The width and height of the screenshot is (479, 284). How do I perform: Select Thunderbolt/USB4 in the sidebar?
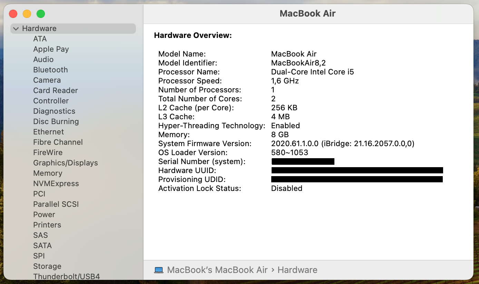point(66,276)
